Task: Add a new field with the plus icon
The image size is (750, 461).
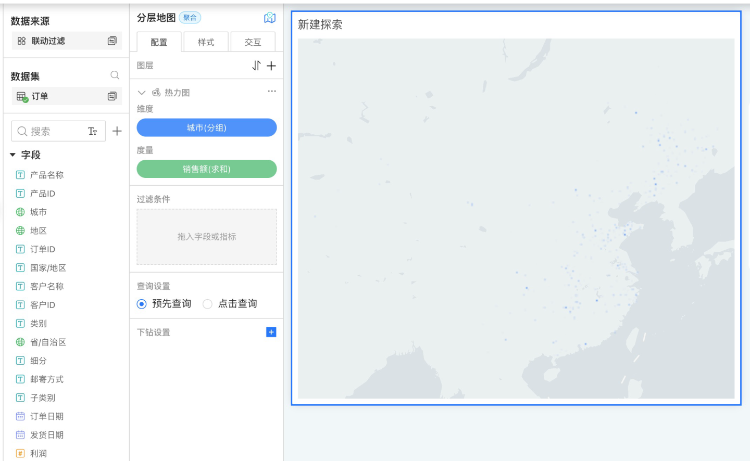Action: 117,131
